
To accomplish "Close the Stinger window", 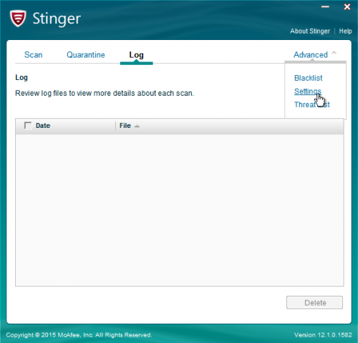I will tap(347, 6).
